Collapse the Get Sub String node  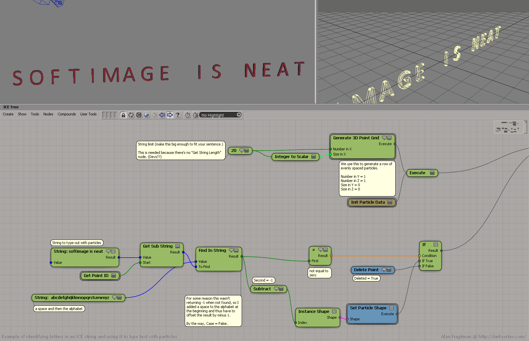(178, 246)
